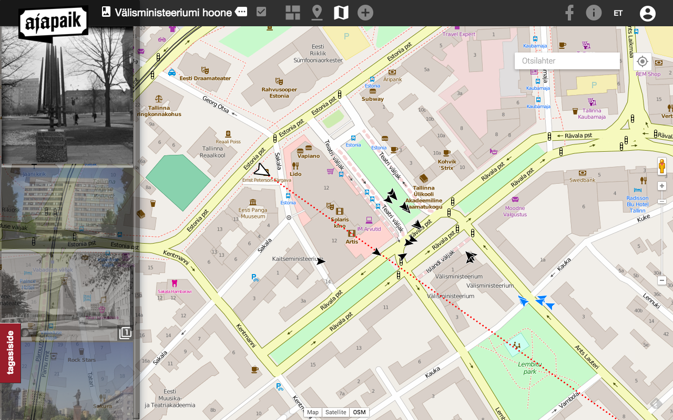Select the OSM base layer
This screenshot has width=673, height=420.
[359, 412]
